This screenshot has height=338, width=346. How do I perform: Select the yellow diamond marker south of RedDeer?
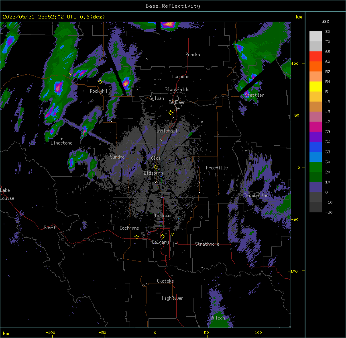tap(171, 113)
